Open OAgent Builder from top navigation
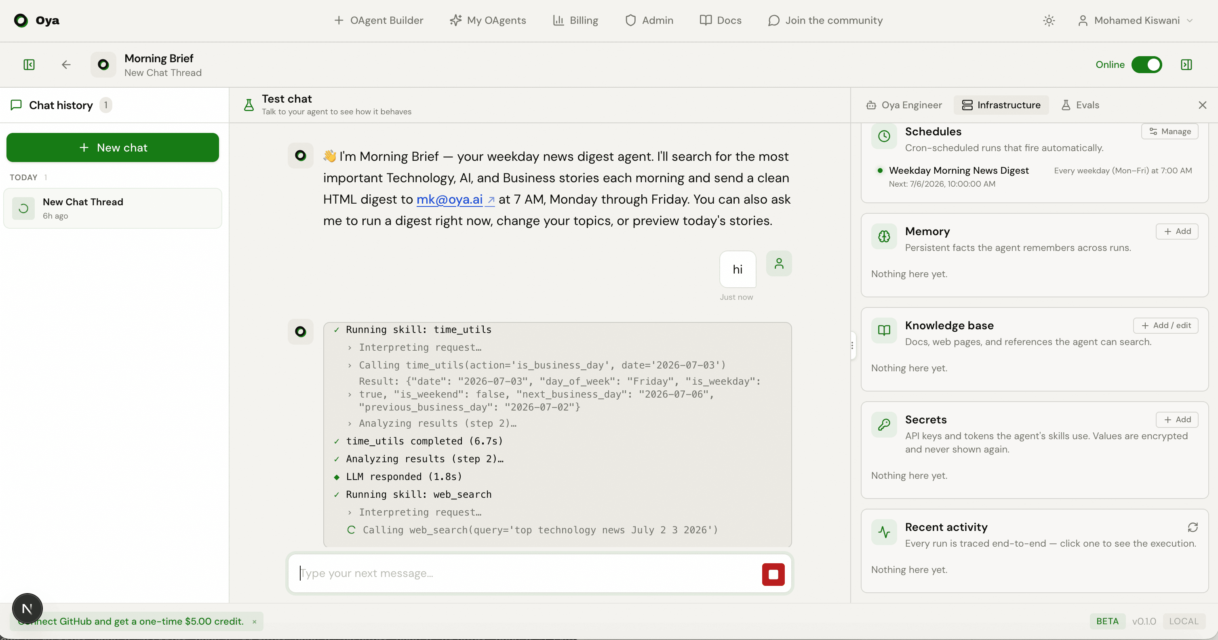Screen dimensions: 1218x640 pyautogui.click(x=378, y=20)
